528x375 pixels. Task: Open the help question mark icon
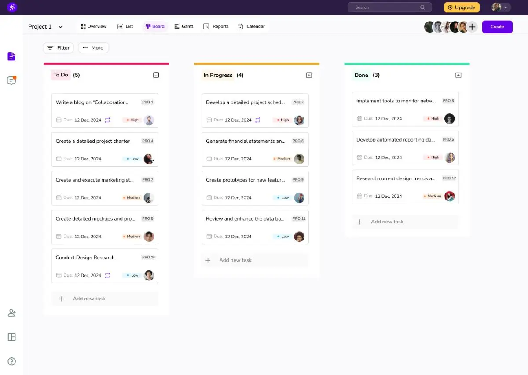click(11, 361)
